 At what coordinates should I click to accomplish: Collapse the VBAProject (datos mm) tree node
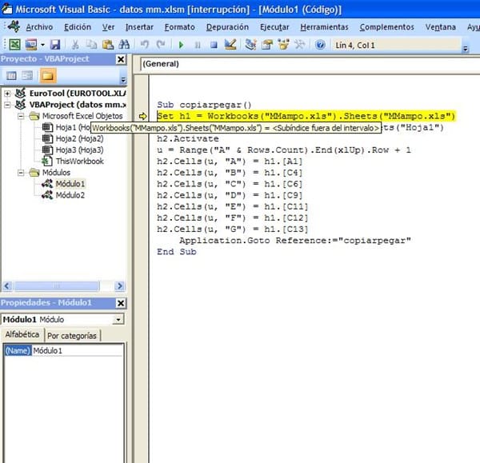coord(7,104)
